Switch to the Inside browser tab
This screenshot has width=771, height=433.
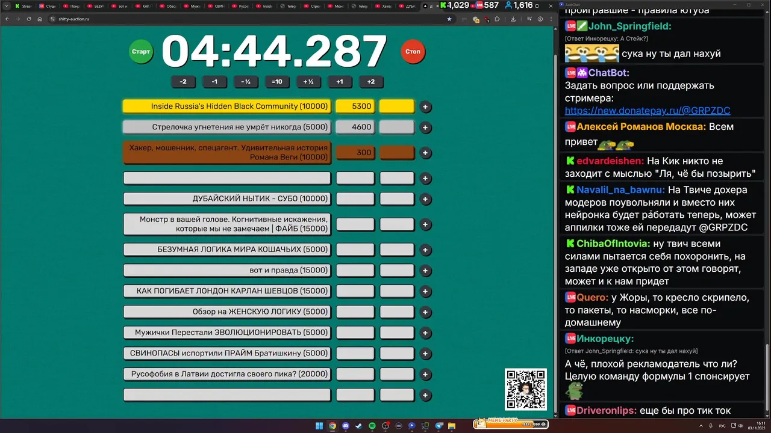point(264,6)
